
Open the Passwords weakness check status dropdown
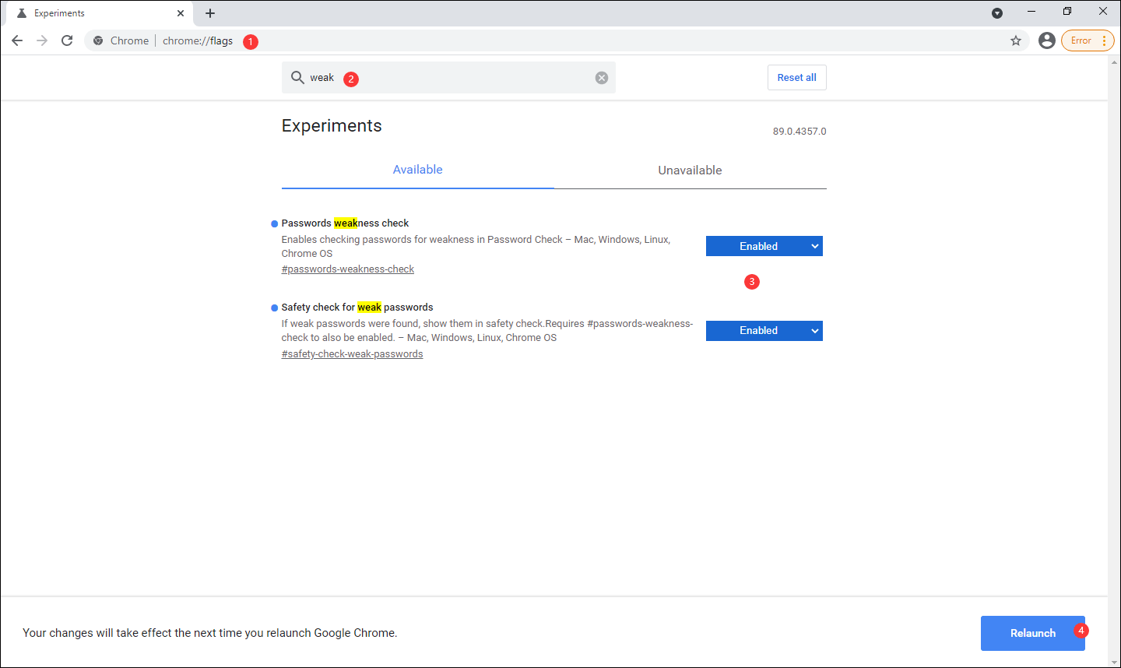click(764, 246)
